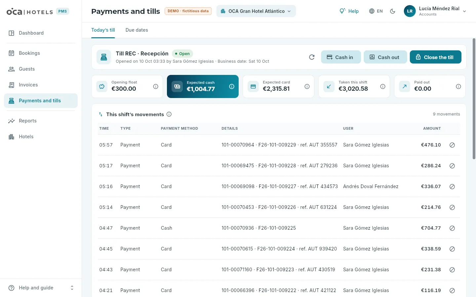This screenshot has width=476, height=297.
Task: Click the OCA Hotels logo
Action: (30, 12)
